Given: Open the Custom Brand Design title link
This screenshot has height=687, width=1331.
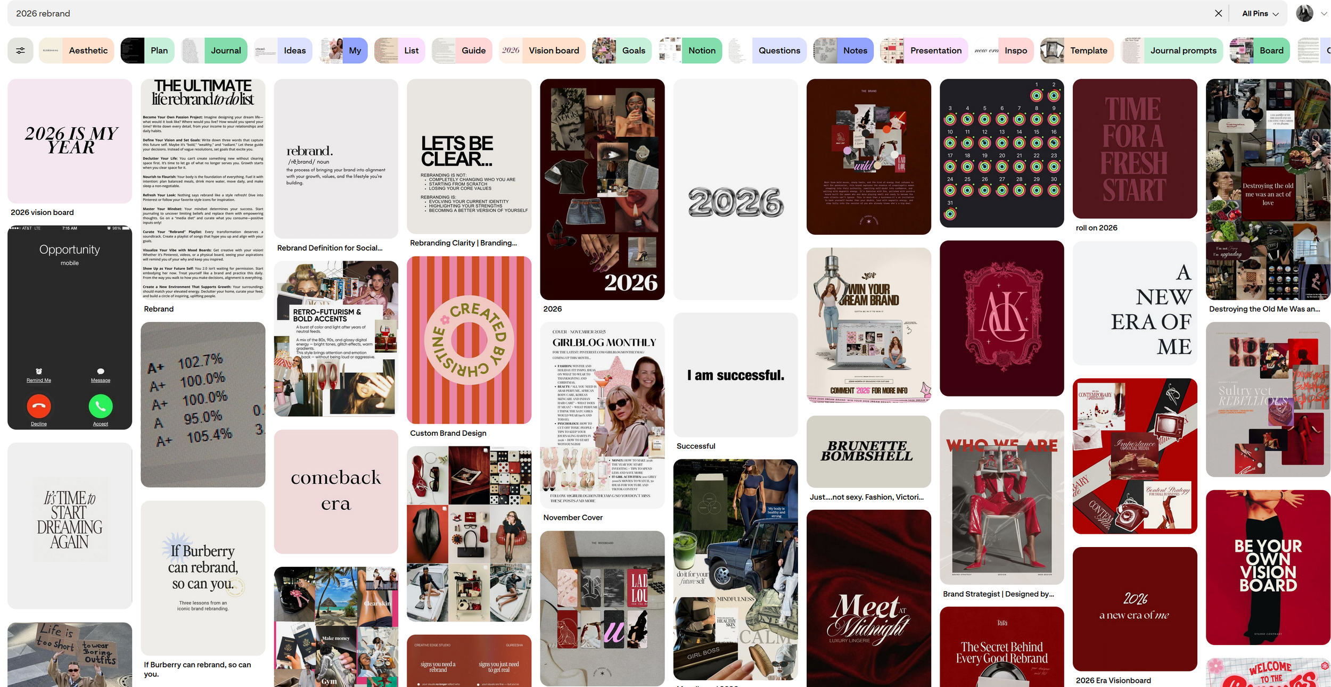Looking at the screenshot, I should pos(448,433).
